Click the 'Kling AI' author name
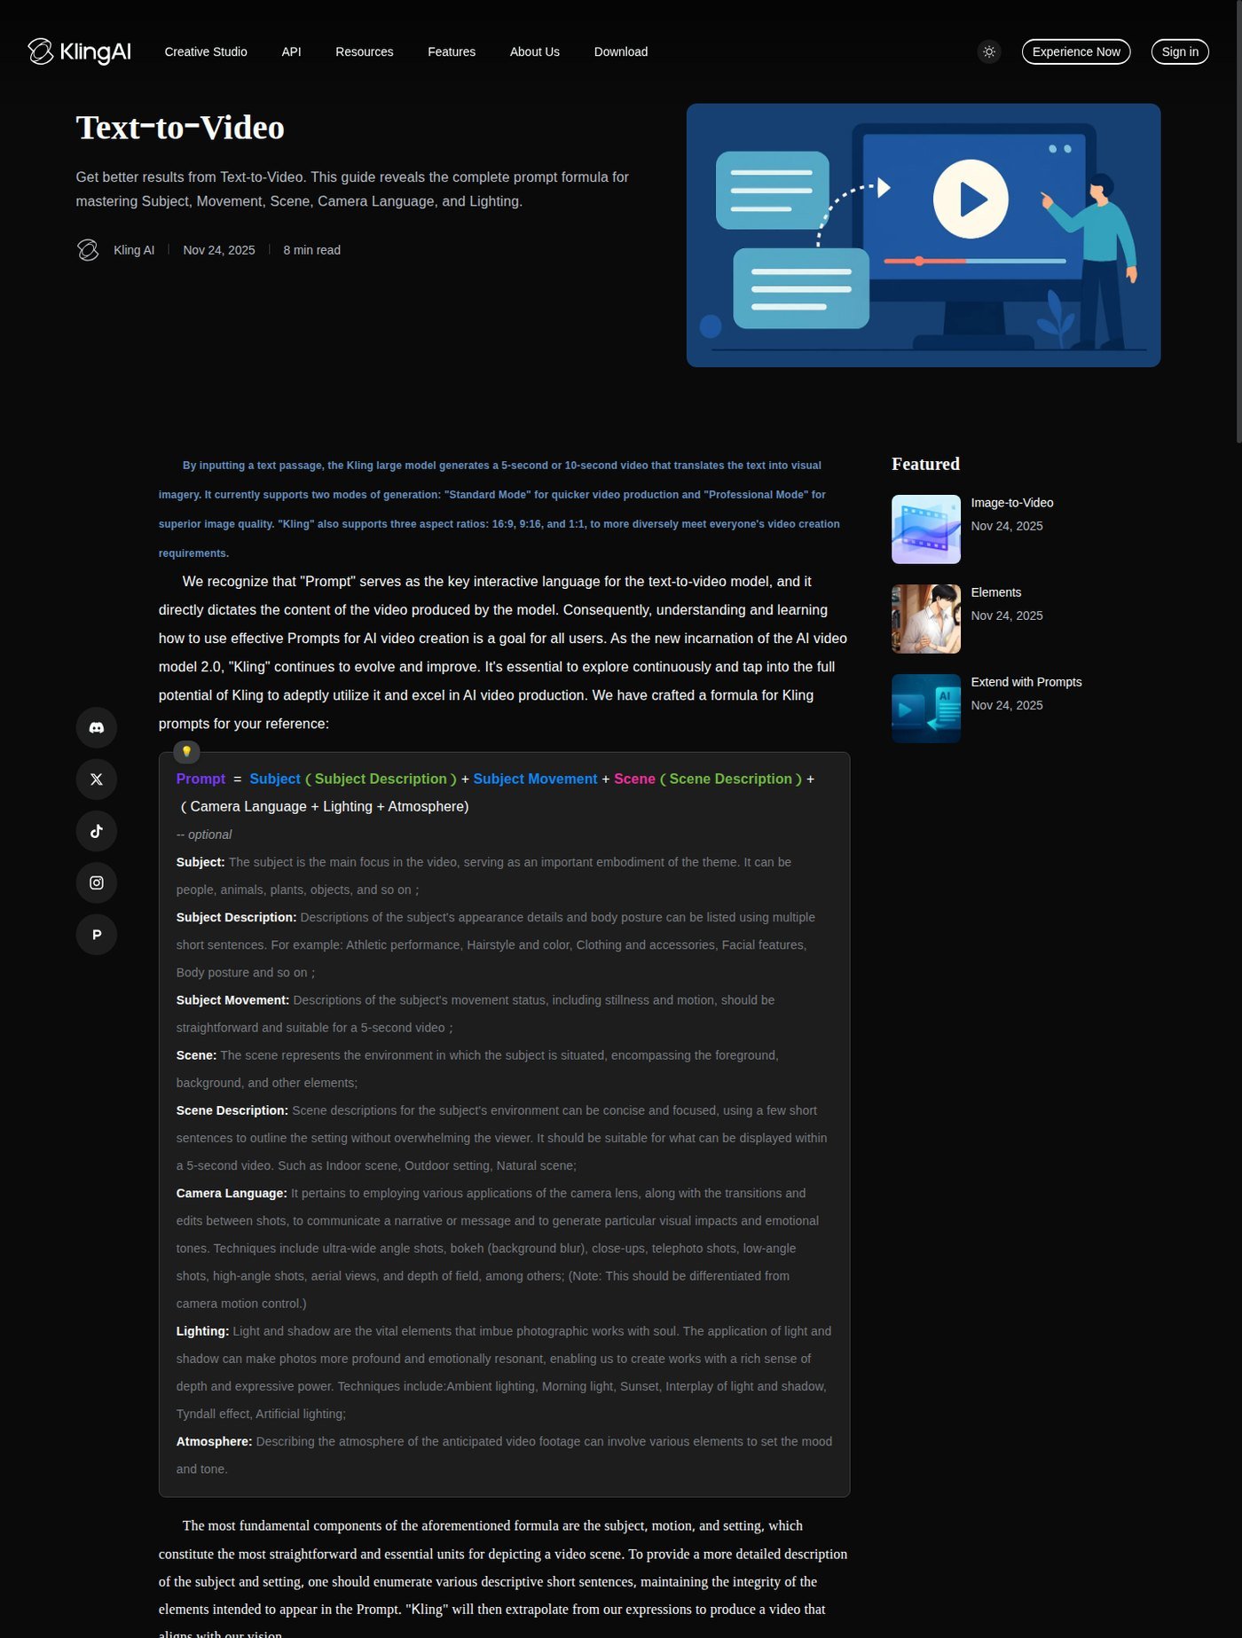 [x=134, y=250]
